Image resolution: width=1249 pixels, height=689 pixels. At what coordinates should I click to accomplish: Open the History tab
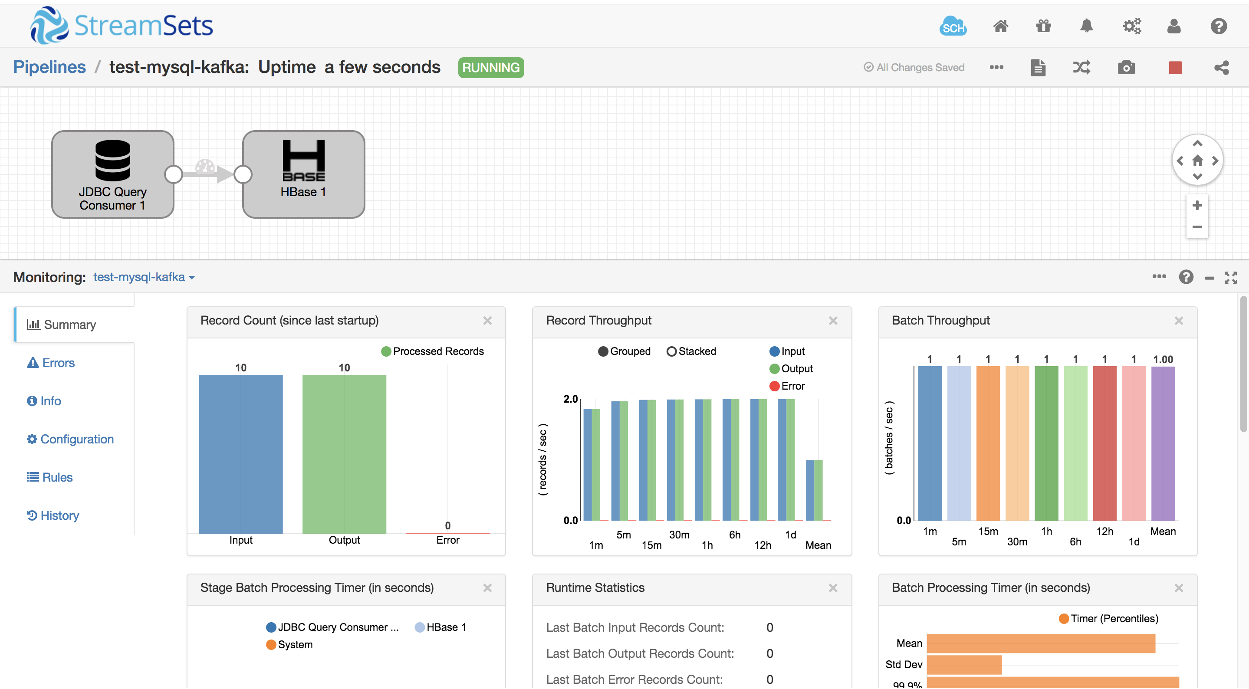pos(53,515)
